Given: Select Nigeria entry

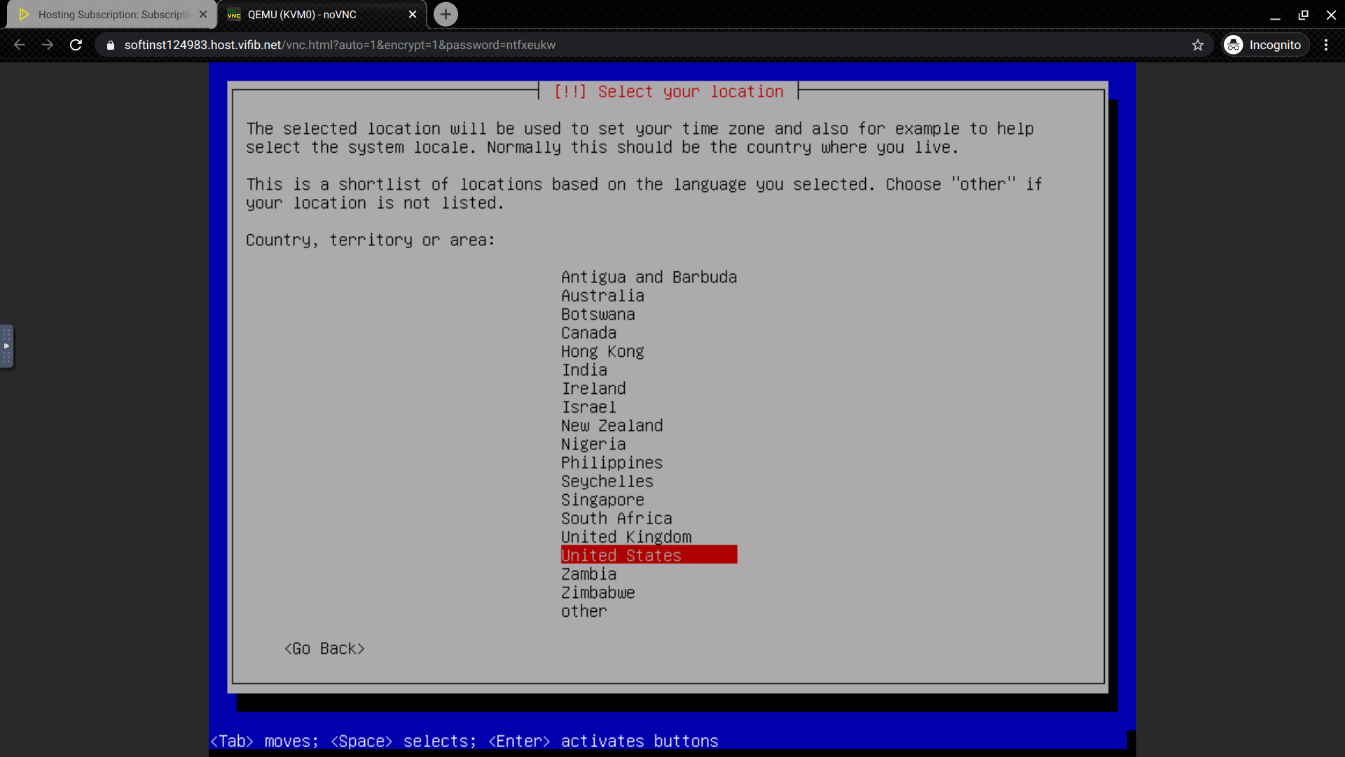Looking at the screenshot, I should [593, 444].
